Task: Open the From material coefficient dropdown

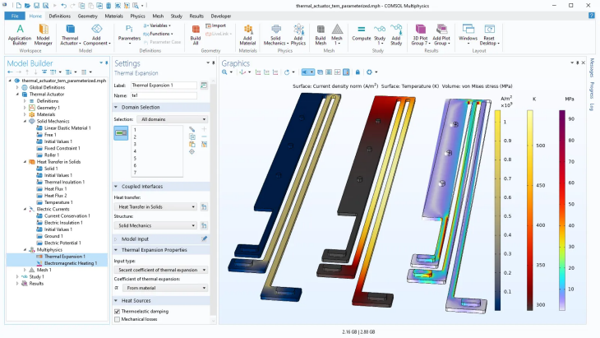Action: point(165,288)
